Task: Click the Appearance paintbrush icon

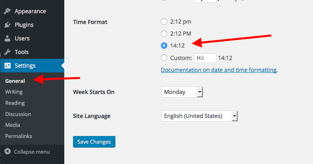Action: [x=7, y=11]
